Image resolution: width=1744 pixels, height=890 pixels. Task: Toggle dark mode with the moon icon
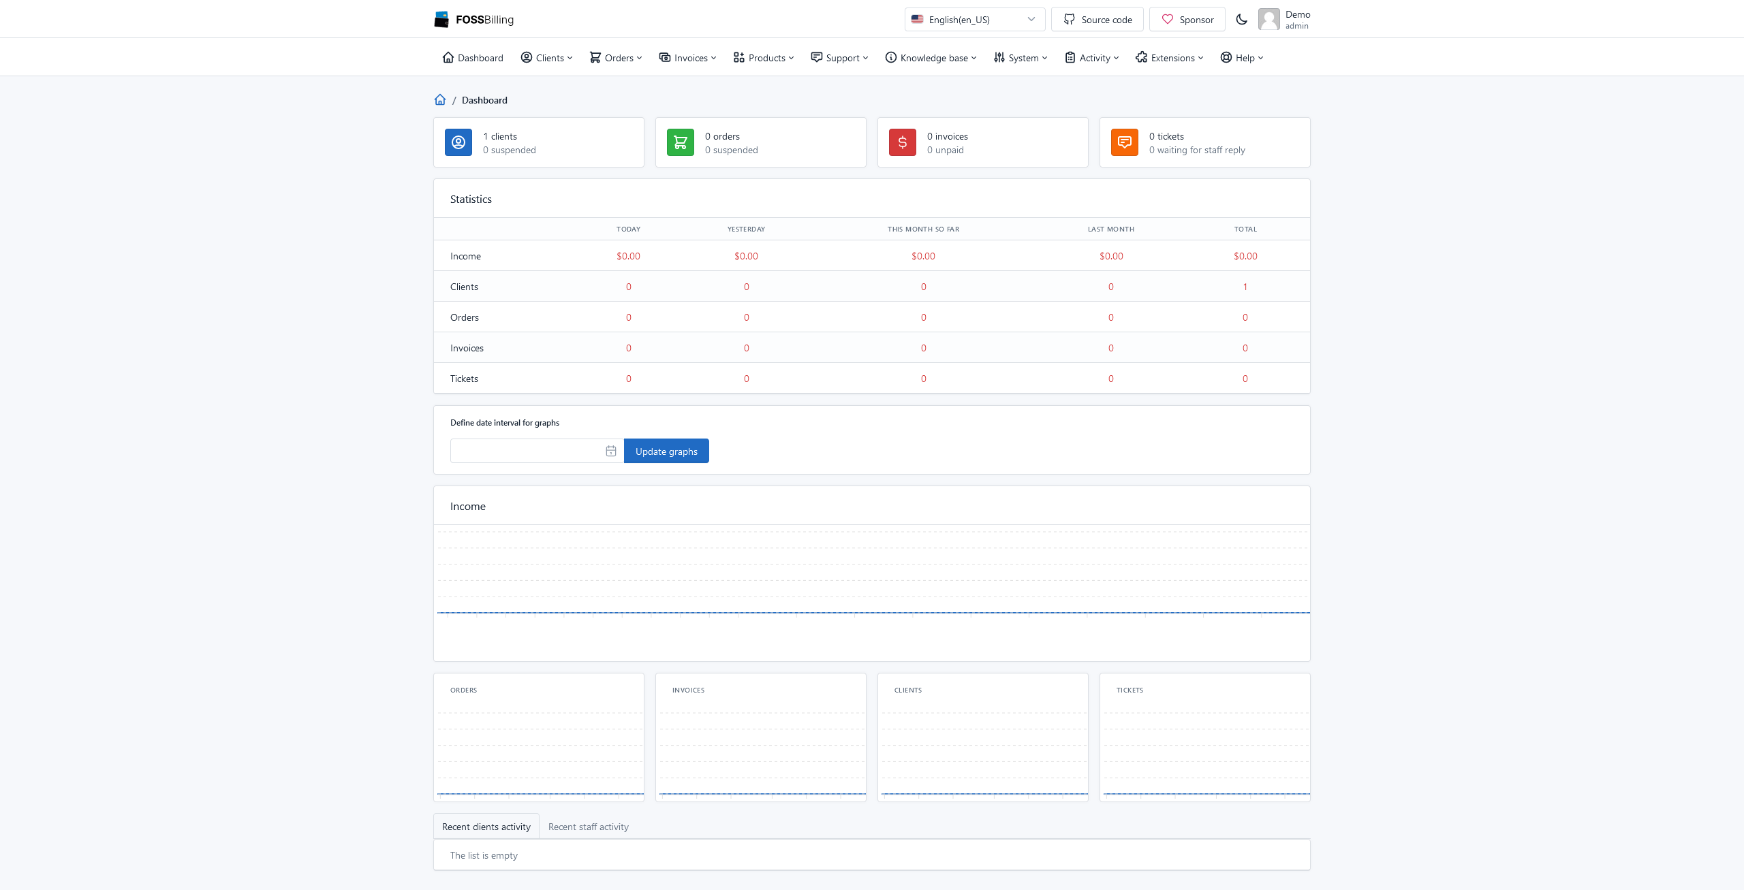tap(1241, 19)
